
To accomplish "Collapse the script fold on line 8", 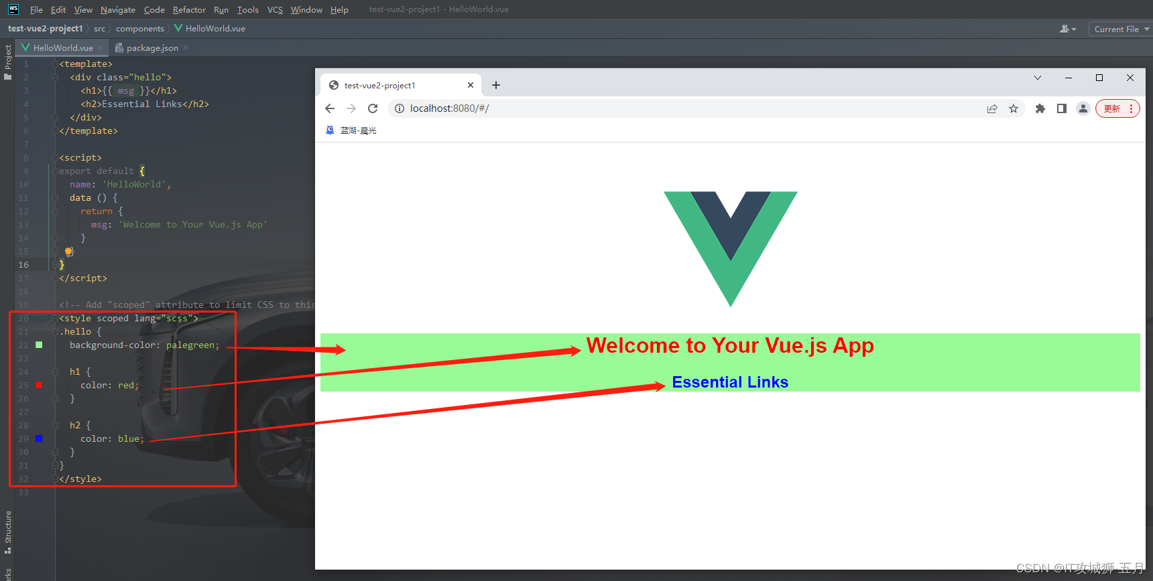I will 55,157.
